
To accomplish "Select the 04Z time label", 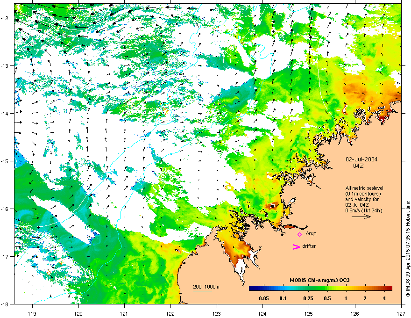I will tap(358, 166).
